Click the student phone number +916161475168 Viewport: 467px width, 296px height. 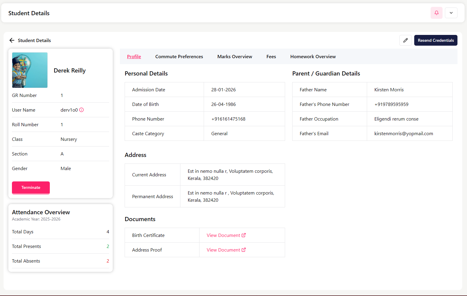coord(228,119)
